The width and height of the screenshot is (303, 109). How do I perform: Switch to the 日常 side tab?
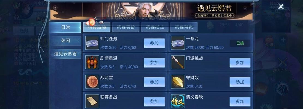[x=65, y=28]
